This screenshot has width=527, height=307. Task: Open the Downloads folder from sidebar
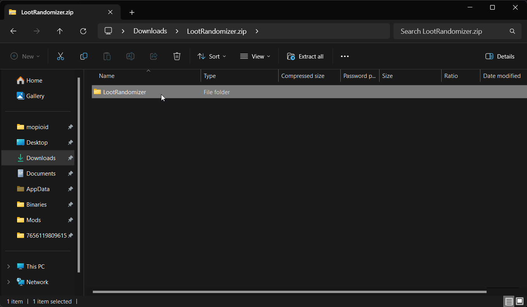point(41,158)
